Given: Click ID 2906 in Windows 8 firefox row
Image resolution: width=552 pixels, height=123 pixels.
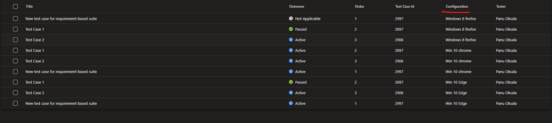Looking at the screenshot, I should [x=399, y=40].
